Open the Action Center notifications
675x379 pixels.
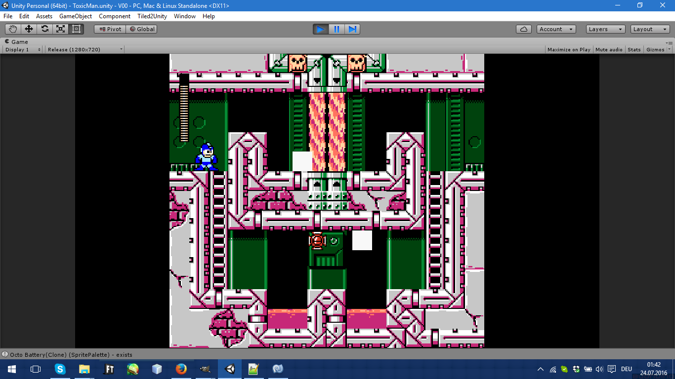click(x=612, y=369)
